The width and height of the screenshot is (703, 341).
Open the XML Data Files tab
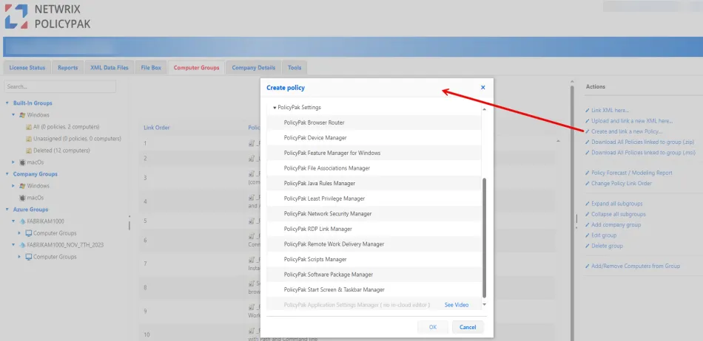109,68
